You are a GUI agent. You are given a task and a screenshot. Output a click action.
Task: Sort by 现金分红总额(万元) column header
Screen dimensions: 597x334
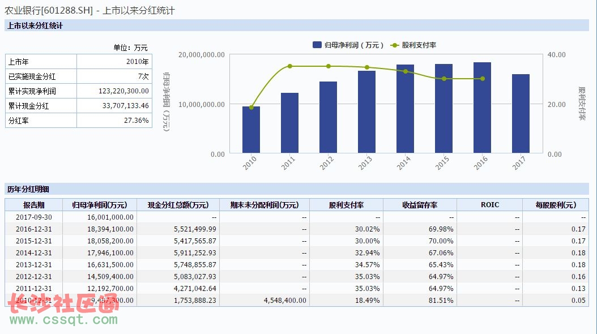(178, 205)
